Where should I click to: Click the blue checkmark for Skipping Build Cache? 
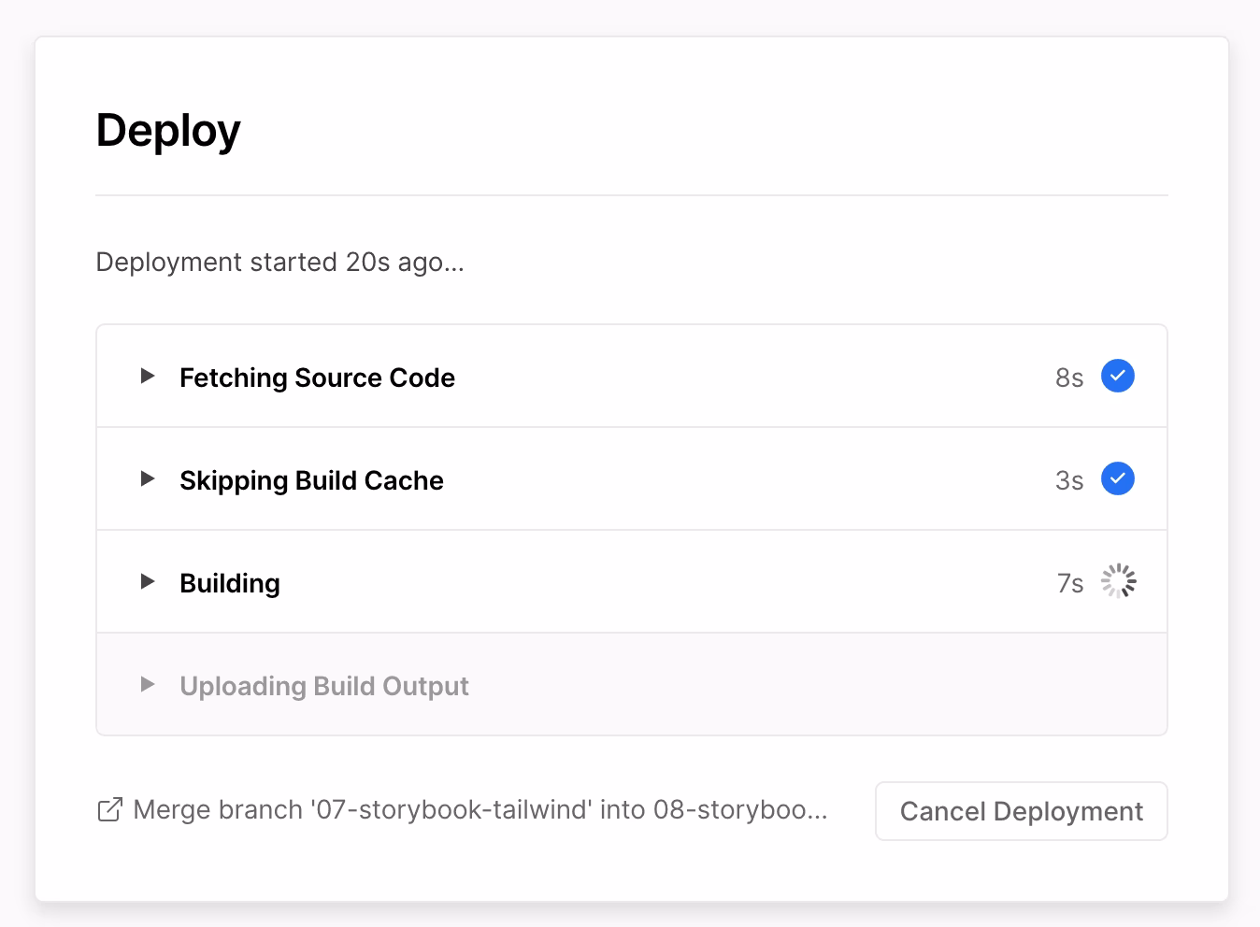coord(1118,479)
